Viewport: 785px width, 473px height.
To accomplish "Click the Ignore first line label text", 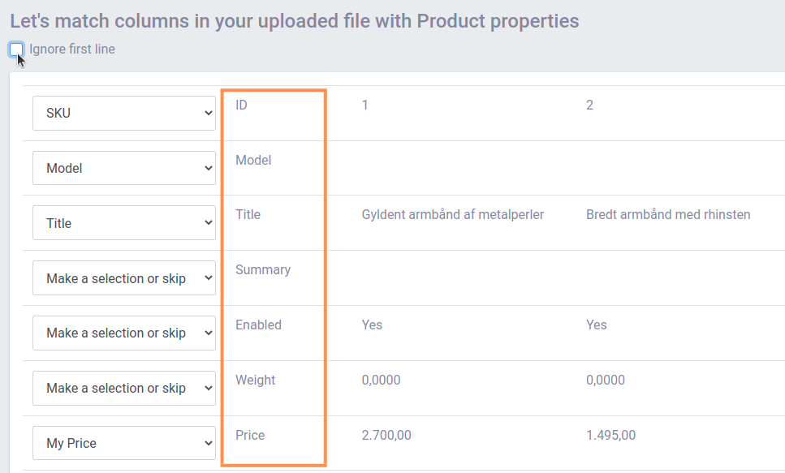I will coord(72,49).
